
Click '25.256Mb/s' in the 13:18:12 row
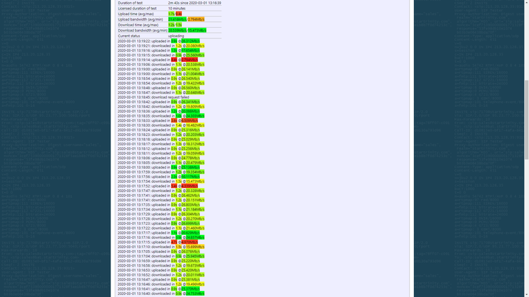pos(190,149)
